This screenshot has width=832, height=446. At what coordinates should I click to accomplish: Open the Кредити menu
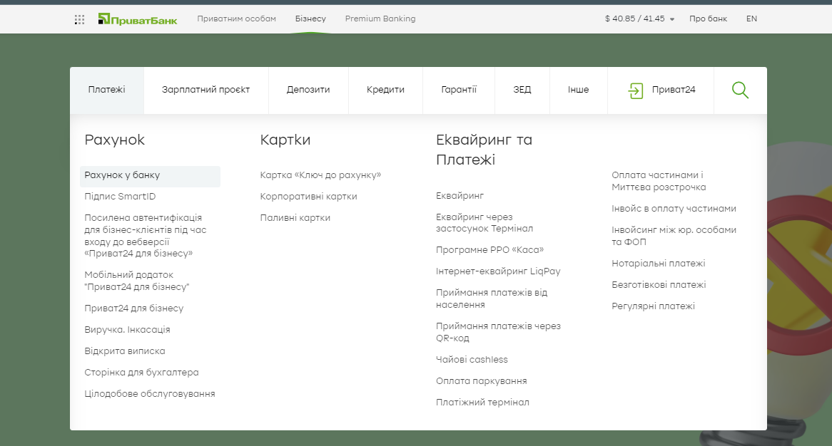[385, 90]
